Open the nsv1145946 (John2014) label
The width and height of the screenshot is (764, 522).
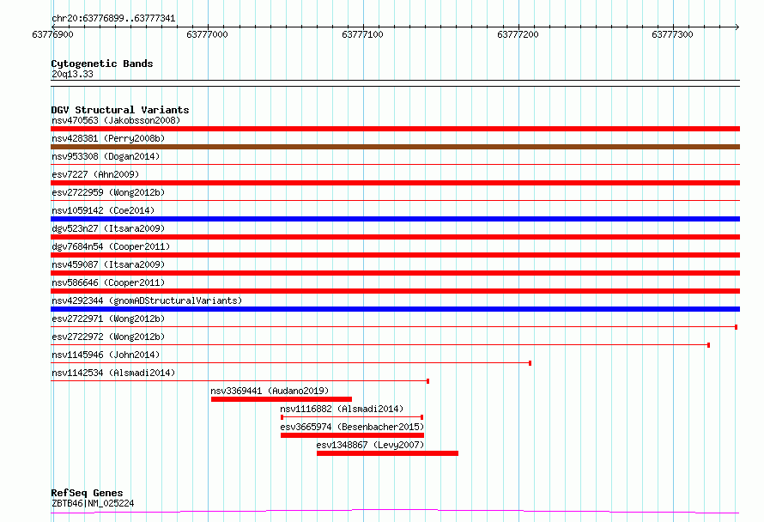coord(106,355)
